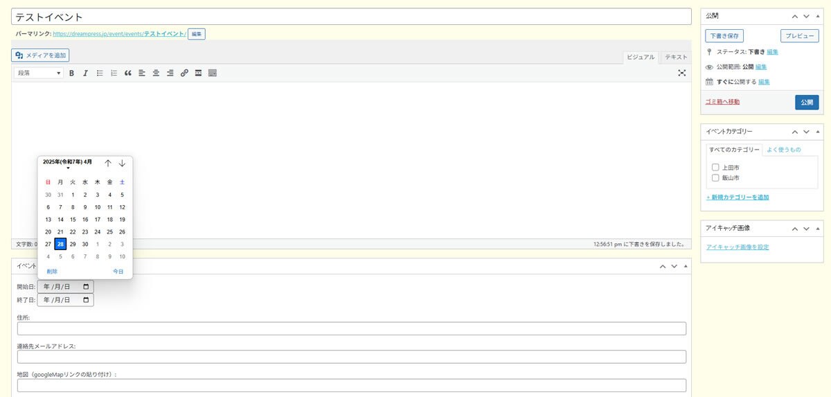The height and width of the screenshot is (397, 831).
Task: Move イベントカテゴリー panel down
Action: point(806,132)
